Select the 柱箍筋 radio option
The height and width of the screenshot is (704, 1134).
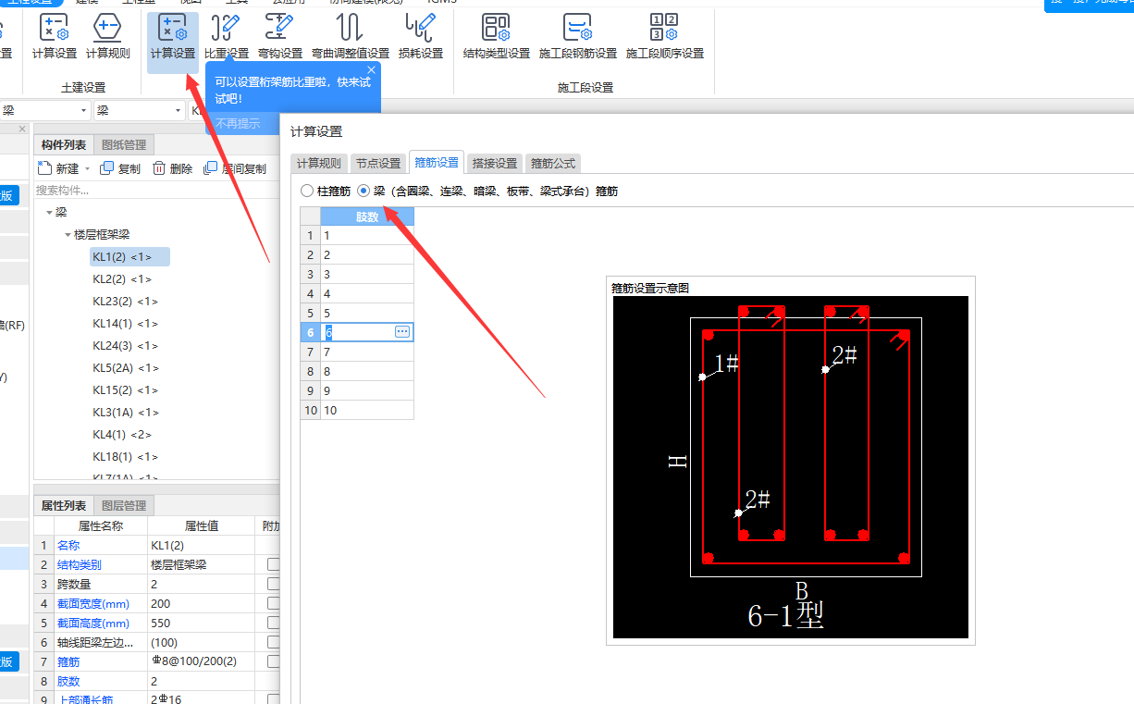307,191
